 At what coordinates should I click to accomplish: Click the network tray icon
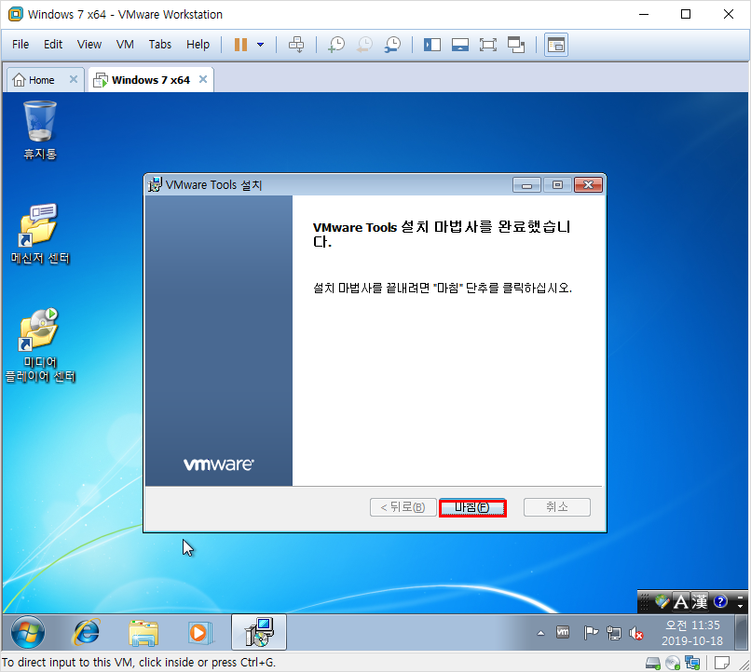point(613,633)
